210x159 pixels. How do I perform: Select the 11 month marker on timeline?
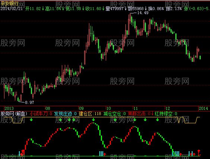[136, 108]
